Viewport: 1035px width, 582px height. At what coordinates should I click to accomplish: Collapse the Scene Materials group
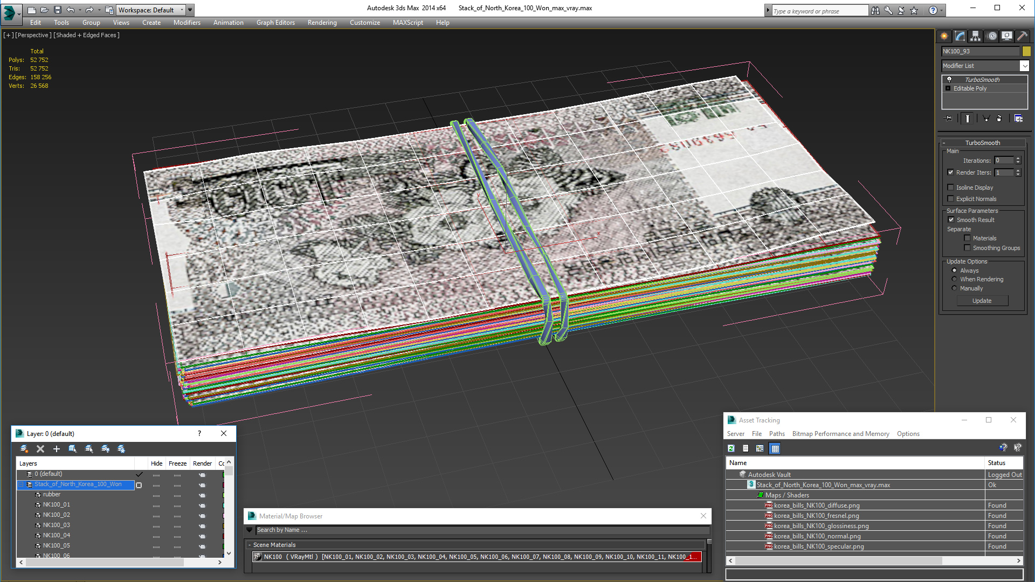(250, 545)
